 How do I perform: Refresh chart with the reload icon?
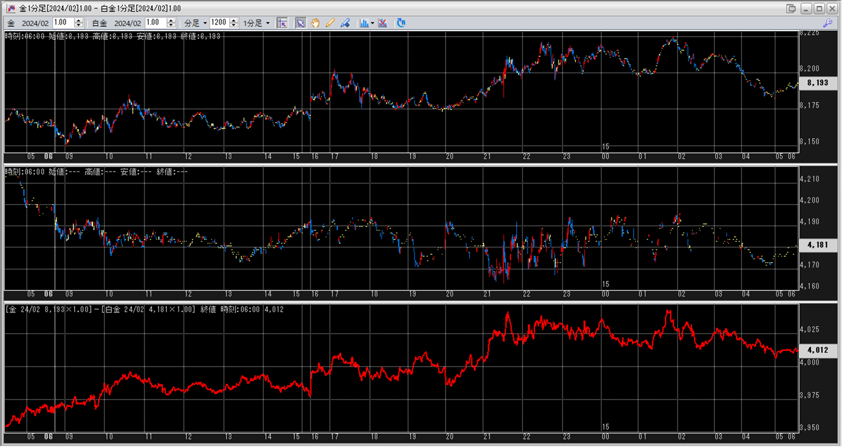coord(401,23)
